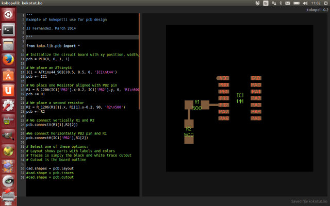Launch Firefox from the dock
The image size is (330, 206).
8,60
